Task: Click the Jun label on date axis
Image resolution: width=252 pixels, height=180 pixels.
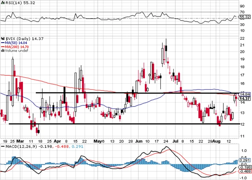Action: [x=139, y=141]
